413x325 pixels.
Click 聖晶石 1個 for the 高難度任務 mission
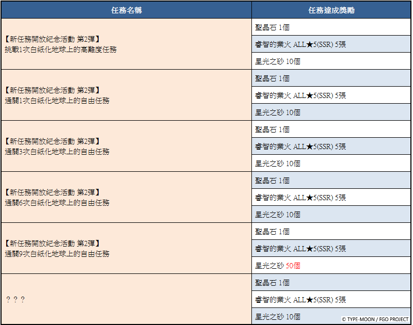pyautogui.click(x=272, y=27)
